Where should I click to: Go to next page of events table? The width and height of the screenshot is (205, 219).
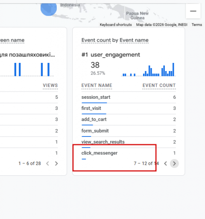tap(174, 163)
